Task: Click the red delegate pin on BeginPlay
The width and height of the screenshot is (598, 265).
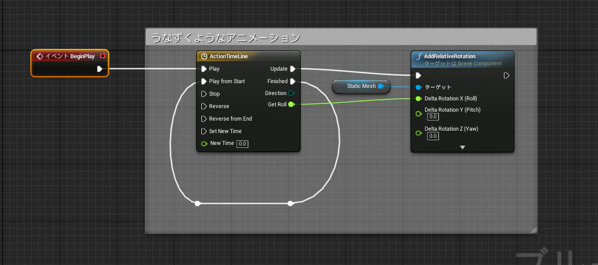Action: click(x=102, y=56)
